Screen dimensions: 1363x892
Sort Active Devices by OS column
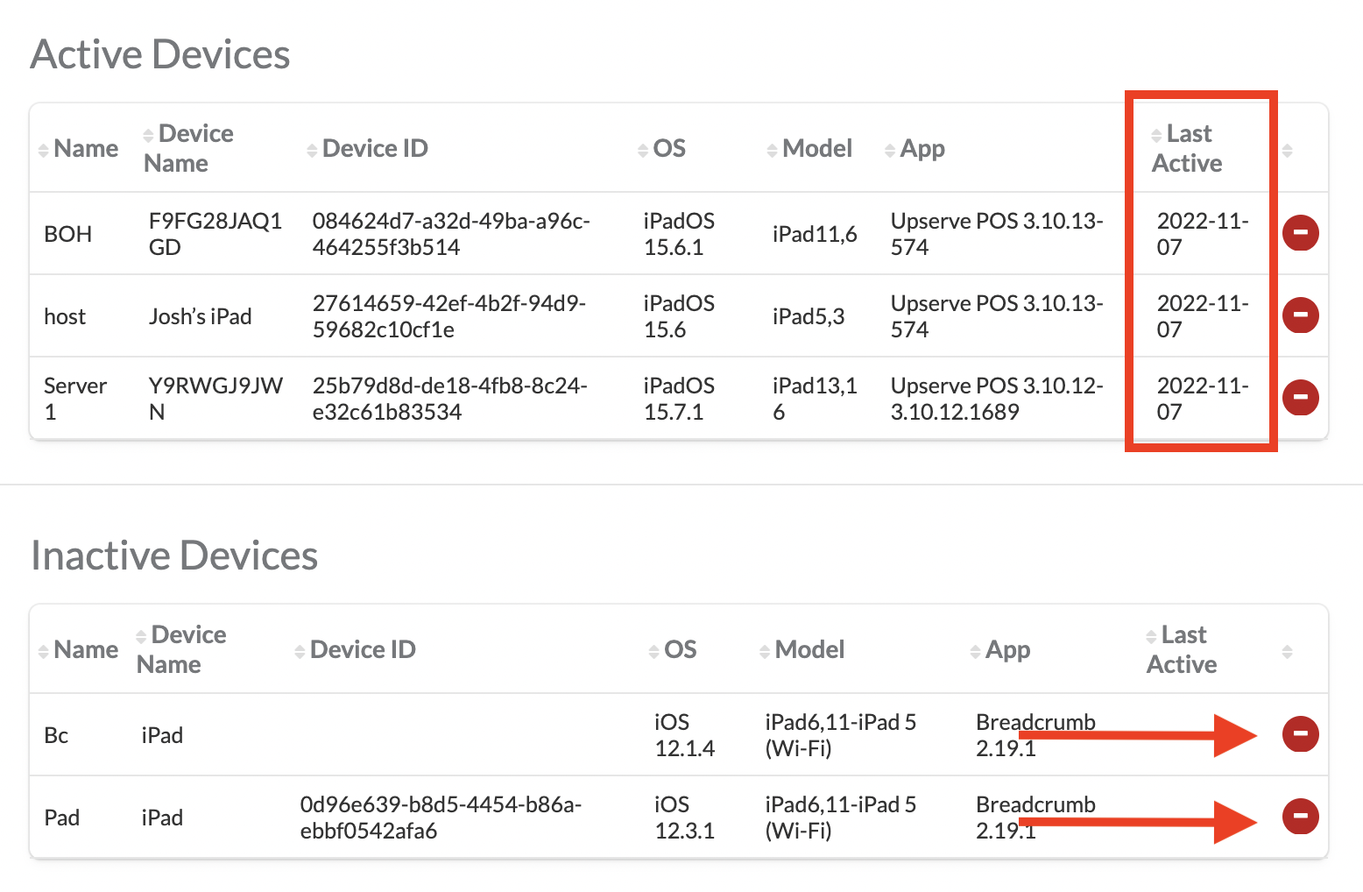click(662, 149)
